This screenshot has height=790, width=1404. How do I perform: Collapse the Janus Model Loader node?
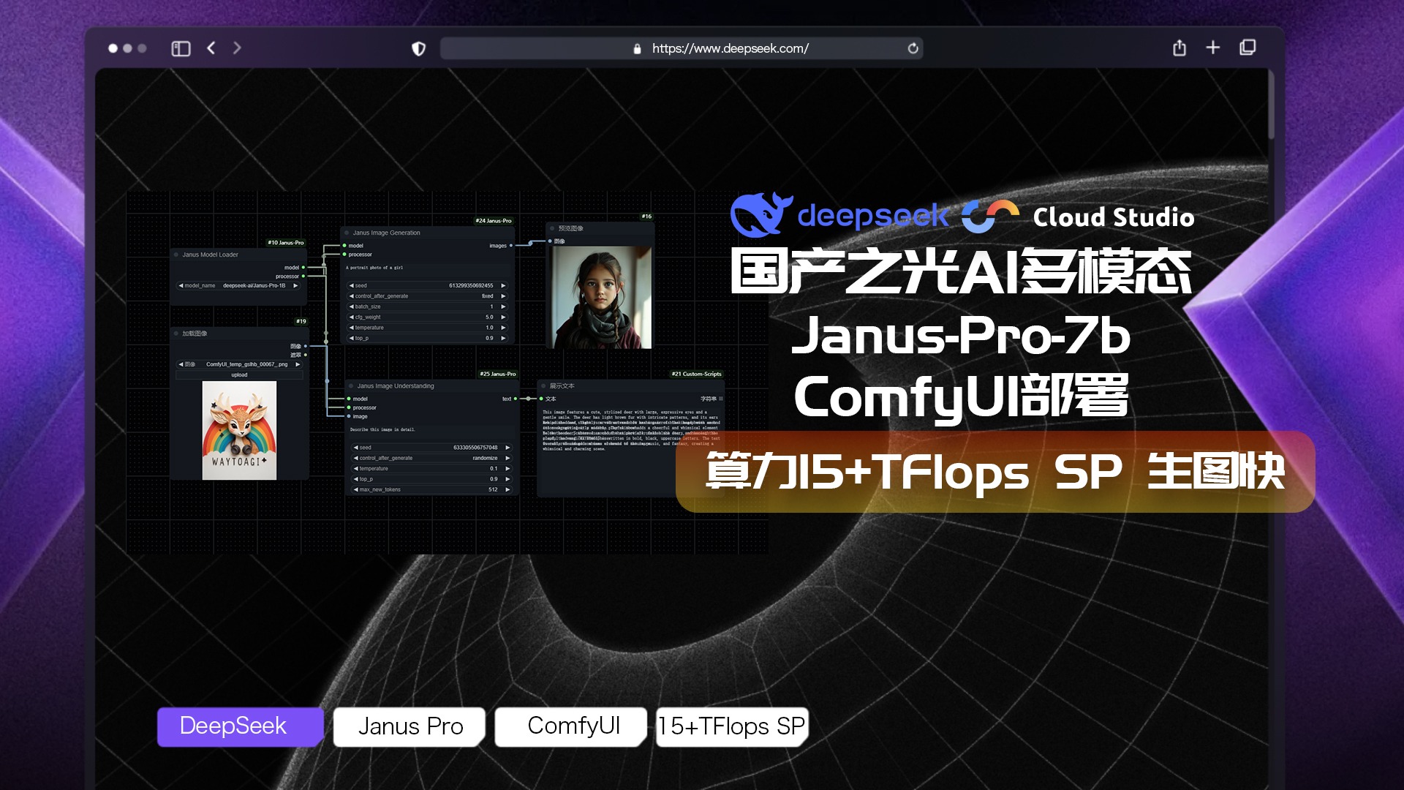176,255
